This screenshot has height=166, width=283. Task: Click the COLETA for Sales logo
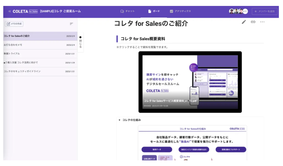25,11
